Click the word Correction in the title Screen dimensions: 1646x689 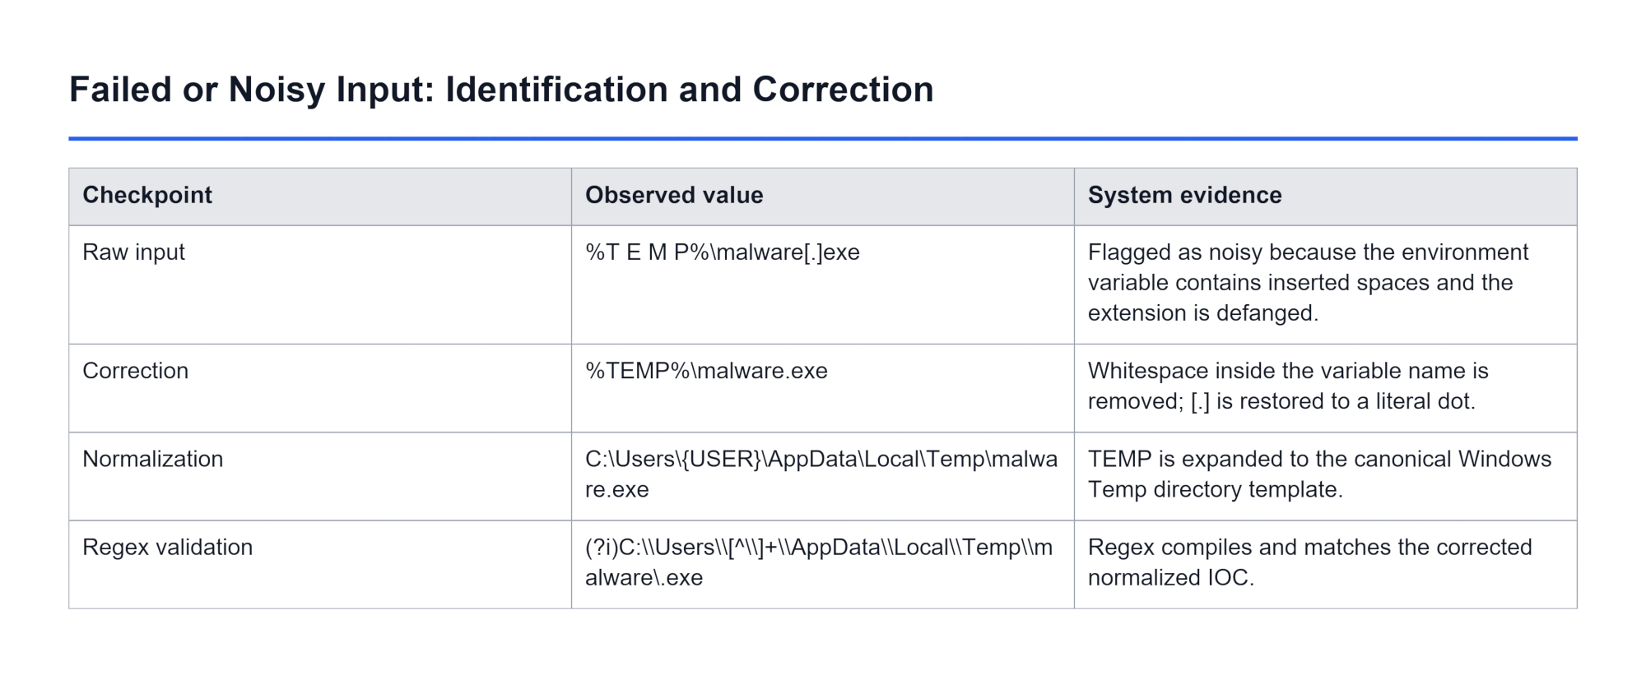point(843,90)
